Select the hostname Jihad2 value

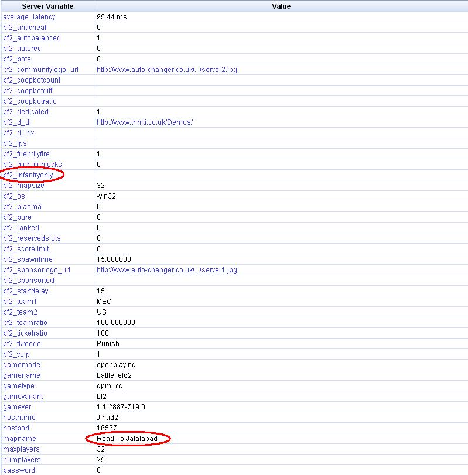point(107,418)
